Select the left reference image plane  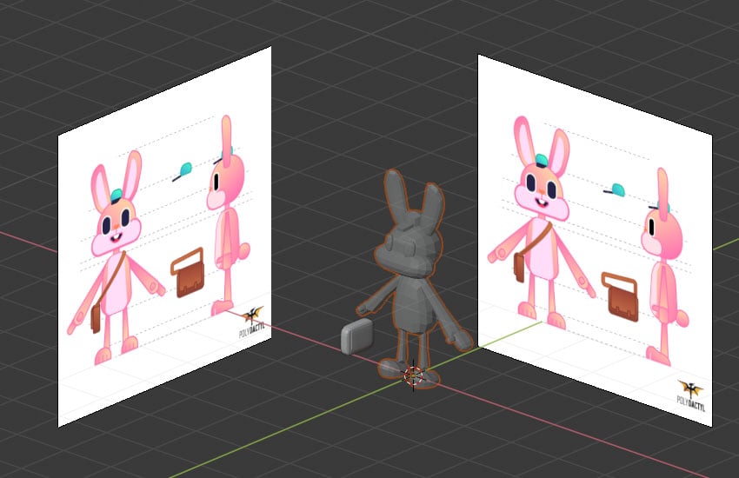[164, 237]
